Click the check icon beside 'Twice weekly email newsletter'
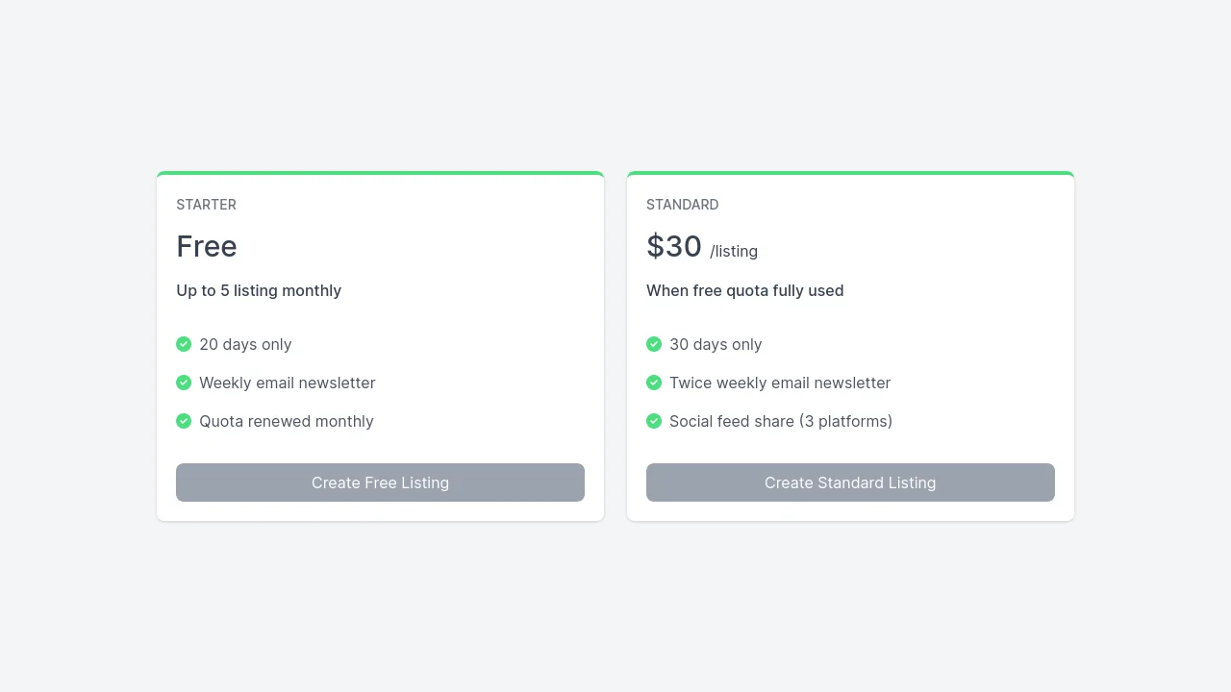The width and height of the screenshot is (1231, 692). (654, 383)
